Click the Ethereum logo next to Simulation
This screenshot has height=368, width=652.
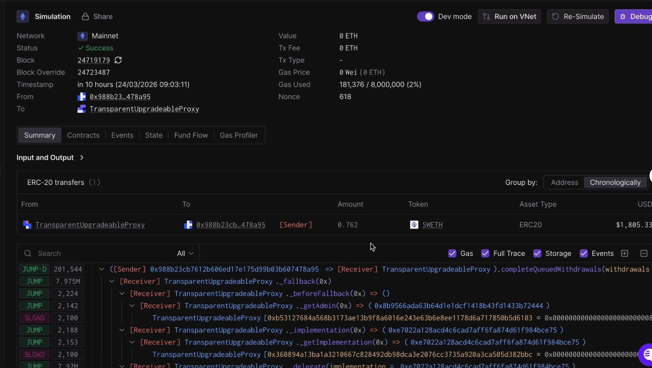pyautogui.click(x=23, y=17)
